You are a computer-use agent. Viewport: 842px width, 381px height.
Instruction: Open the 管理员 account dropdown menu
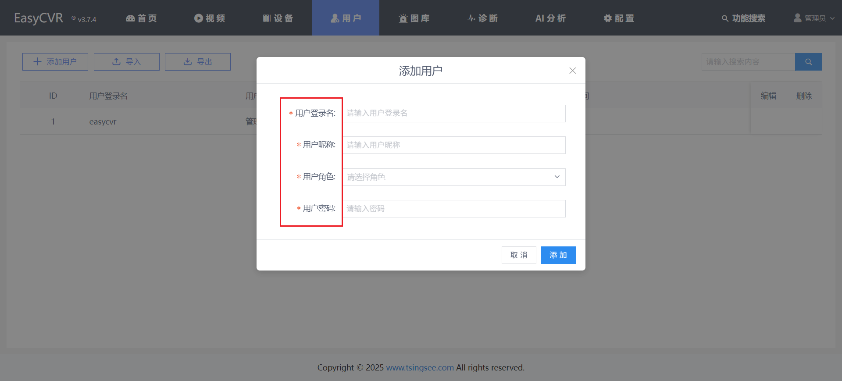coord(814,18)
